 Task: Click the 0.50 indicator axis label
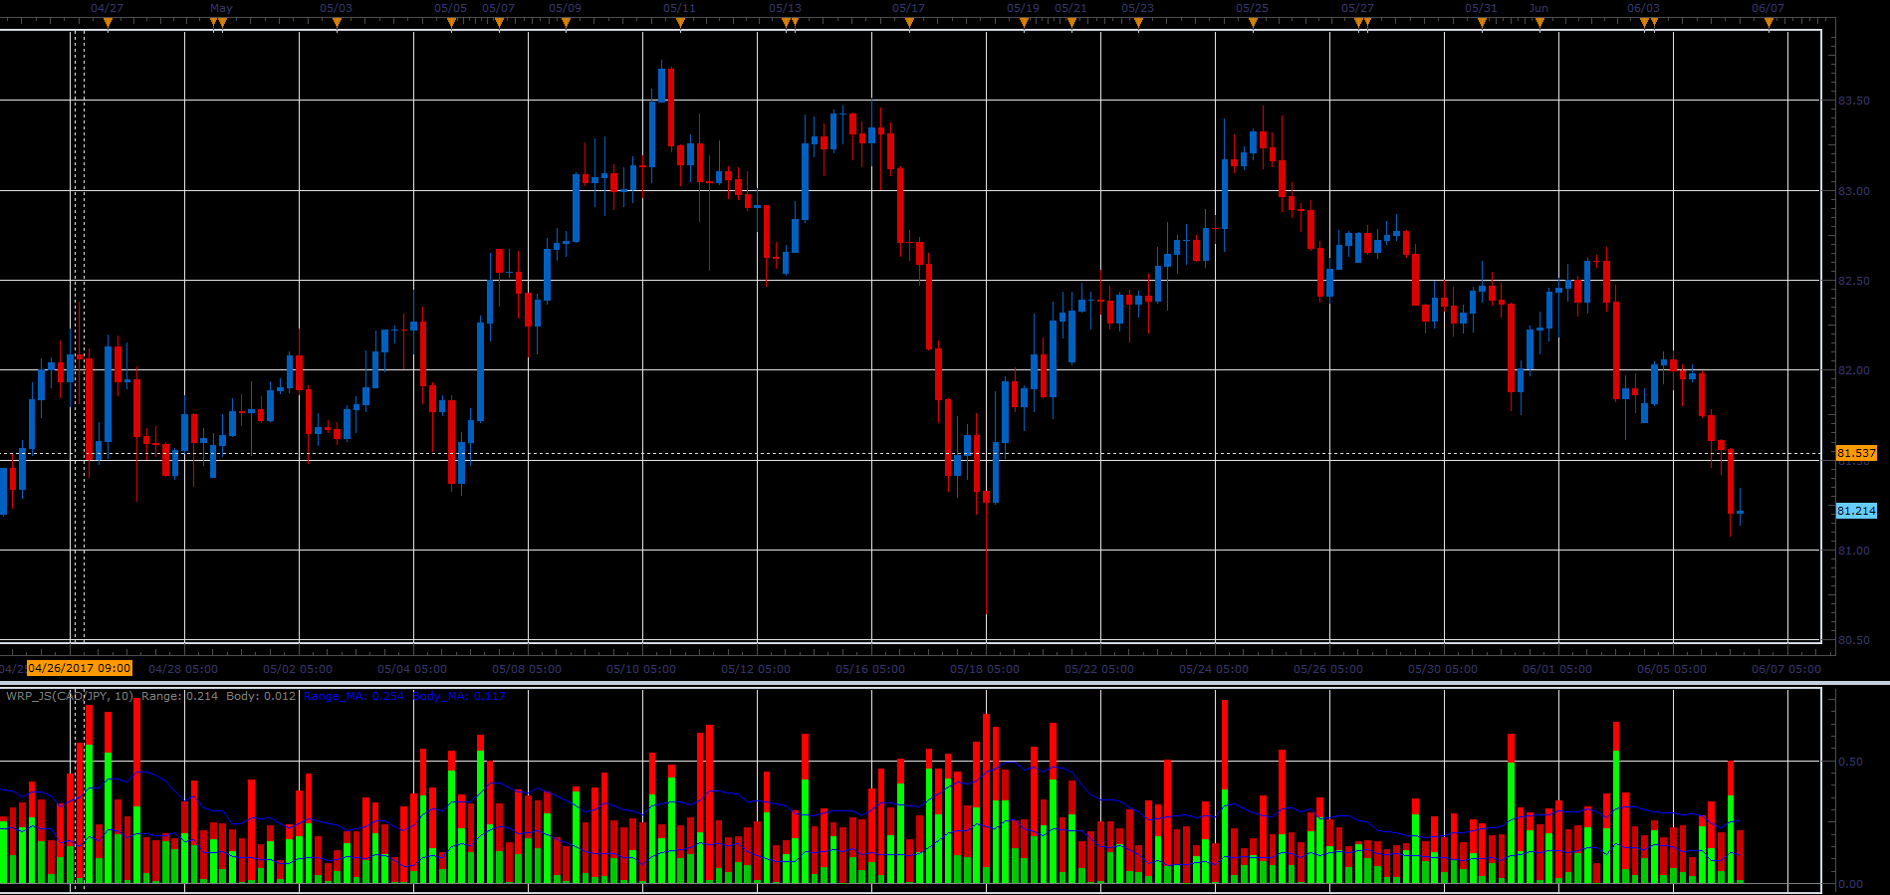1850,762
